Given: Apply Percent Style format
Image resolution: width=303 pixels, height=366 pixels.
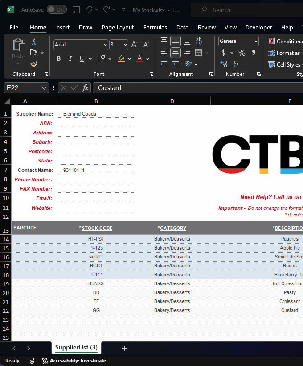Looking at the screenshot, I should tap(242, 53).
